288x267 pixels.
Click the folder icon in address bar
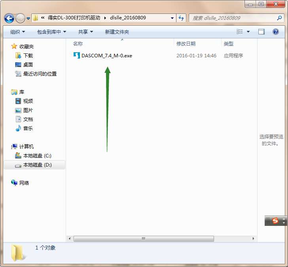tap(35, 18)
